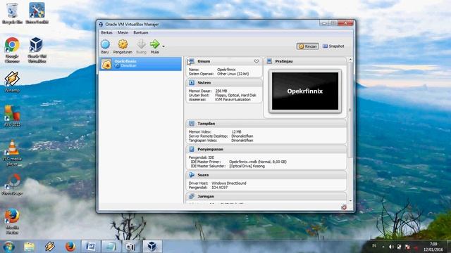Click the Baru (New) toolbar icon
The height and width of the screenshot is (253, 451).
coord(105,44)
